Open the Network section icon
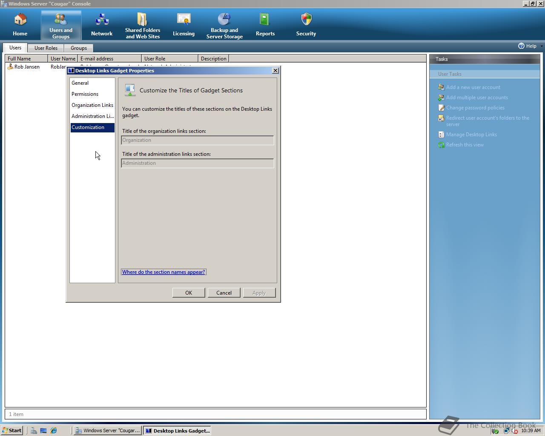545x436 pixels. (x=102, y=20)
